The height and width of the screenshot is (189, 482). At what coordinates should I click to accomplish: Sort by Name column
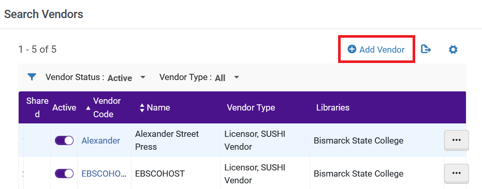click(155, 108)
